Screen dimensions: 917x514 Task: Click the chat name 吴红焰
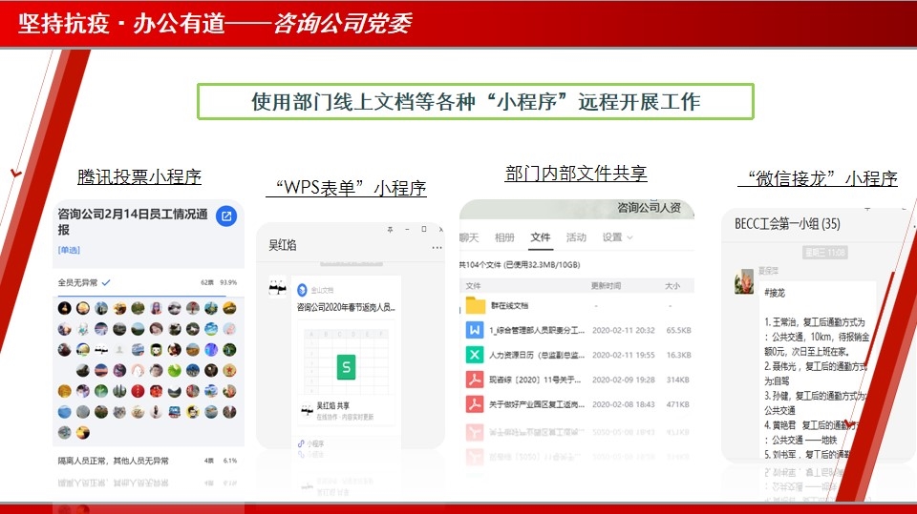coord(283,245)
